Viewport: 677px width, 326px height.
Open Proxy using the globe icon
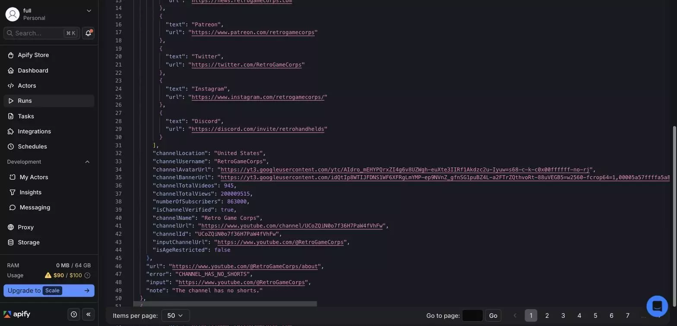click(x=11, y=227)
